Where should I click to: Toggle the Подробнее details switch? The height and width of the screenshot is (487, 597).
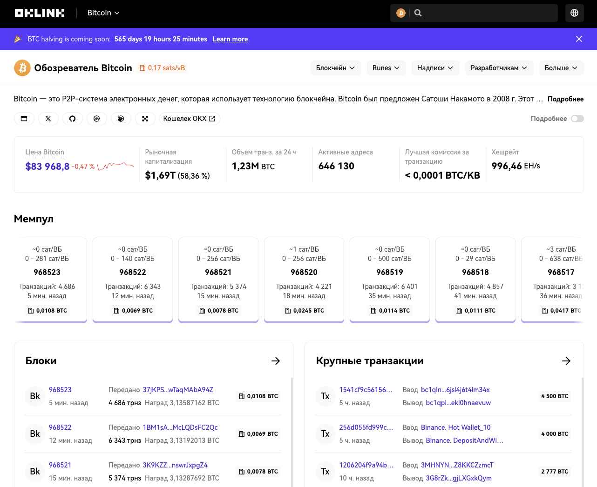(x=577, y=119)
